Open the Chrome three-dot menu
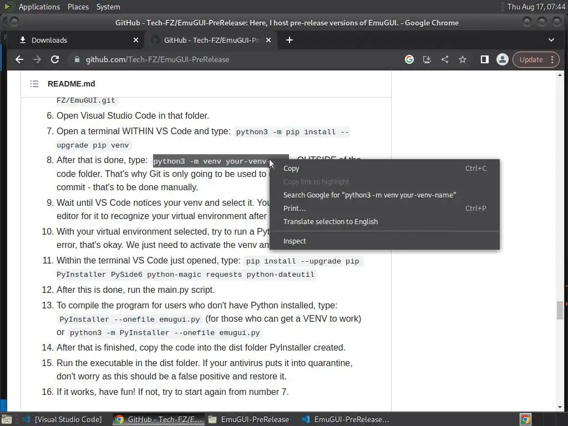The width and height of the screenshot is (568, 426). click(x=552, y=59)
